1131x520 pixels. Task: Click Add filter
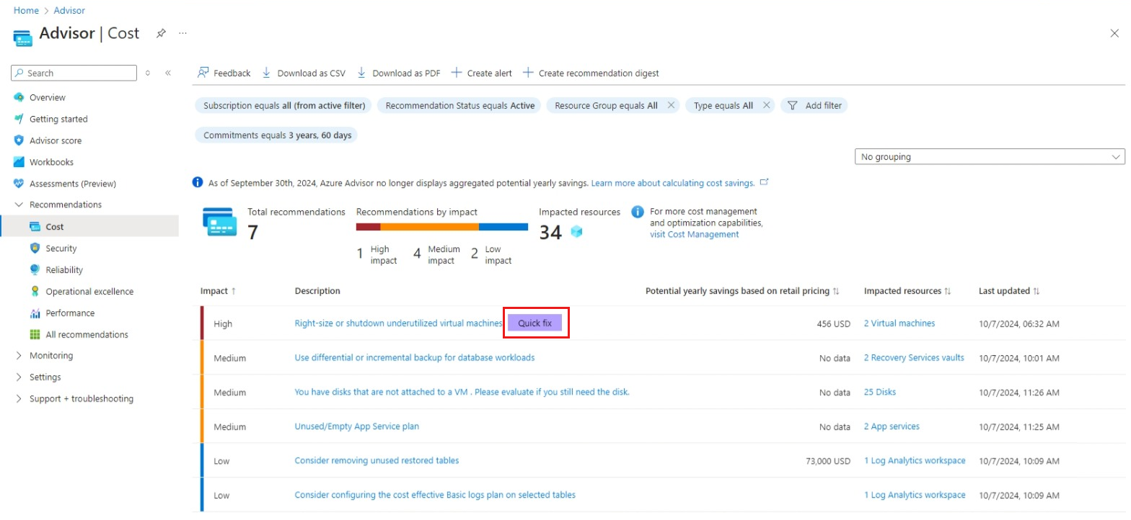(x=814, y=105)
